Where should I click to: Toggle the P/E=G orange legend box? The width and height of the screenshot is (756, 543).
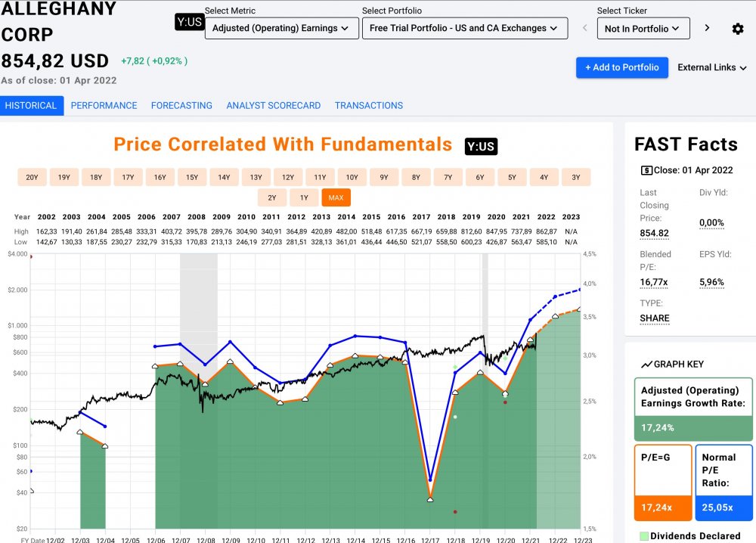[x=661, y=482]
